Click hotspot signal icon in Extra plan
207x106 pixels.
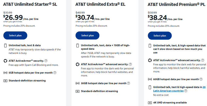point(77,83)
